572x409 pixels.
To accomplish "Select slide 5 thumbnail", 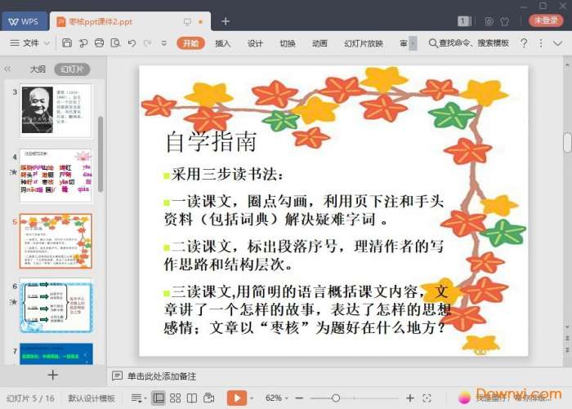I will coord(56,241).
